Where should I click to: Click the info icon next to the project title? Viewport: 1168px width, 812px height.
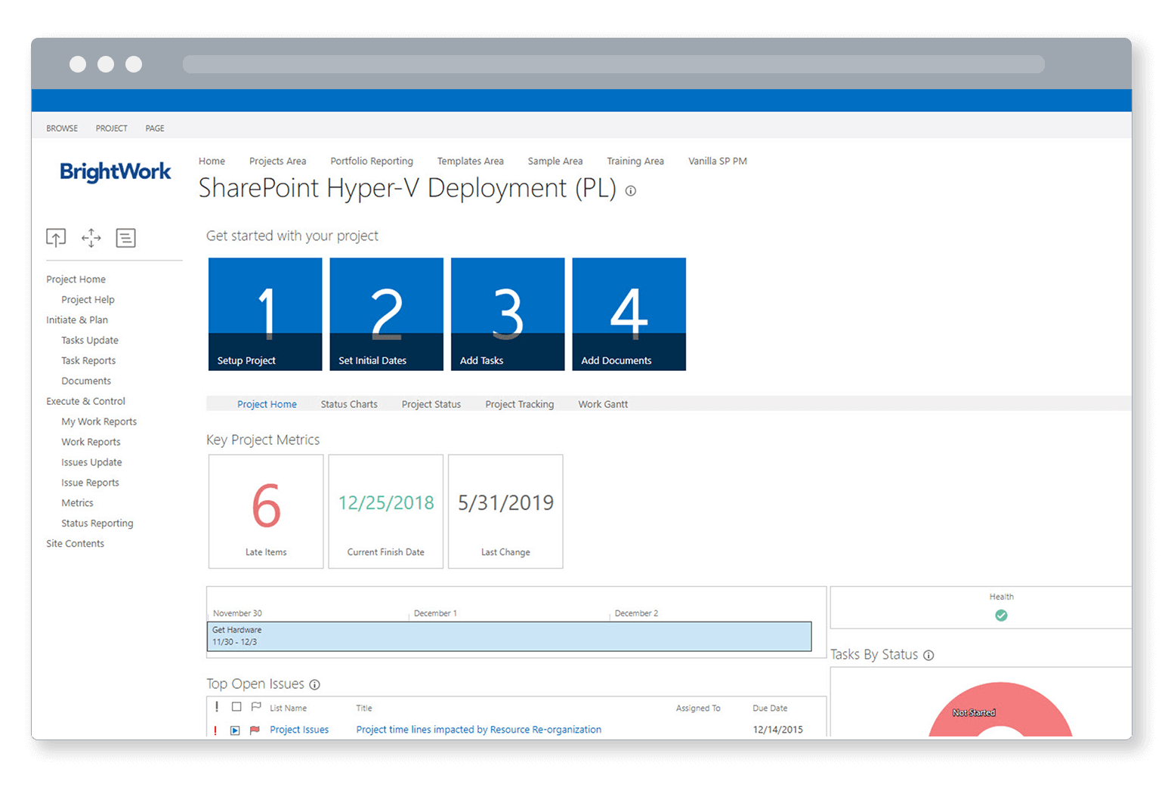631,191
